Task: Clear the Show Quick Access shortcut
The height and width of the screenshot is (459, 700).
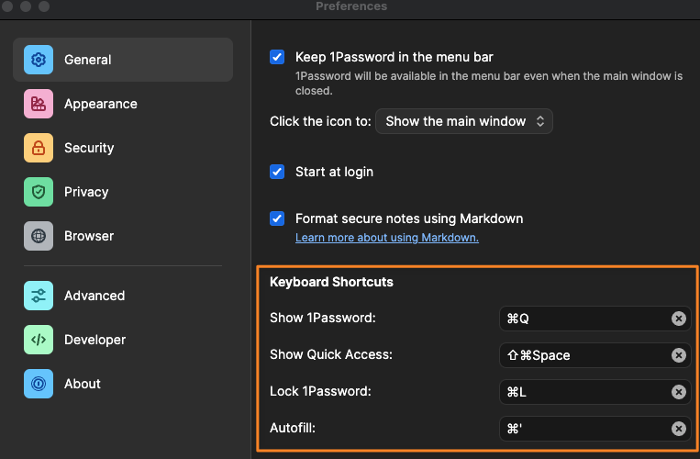Action: click(x=678, y=355)
